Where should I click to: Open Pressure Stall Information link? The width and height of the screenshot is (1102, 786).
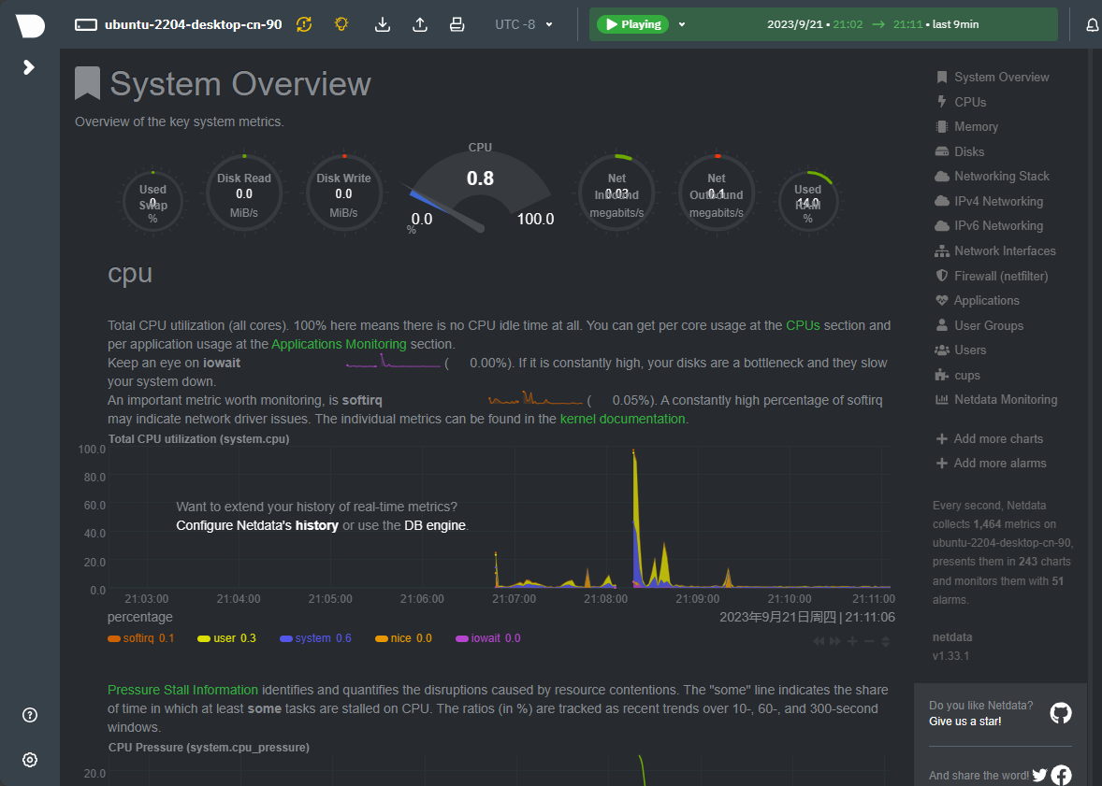pos(182,690)
